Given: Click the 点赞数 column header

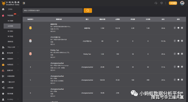Looking at the screenshot, I should [118, 19].
